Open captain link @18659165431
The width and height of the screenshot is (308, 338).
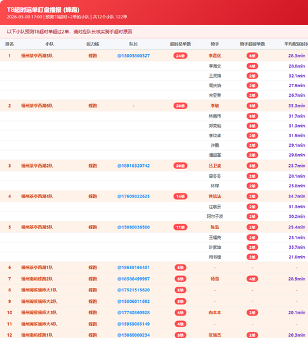[134, 268]
